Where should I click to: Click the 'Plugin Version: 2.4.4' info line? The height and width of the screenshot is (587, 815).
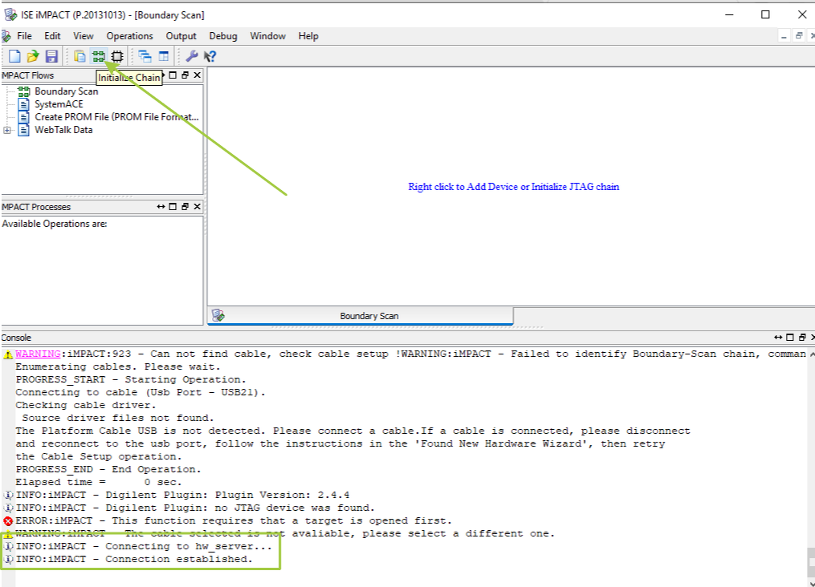[182, 495]
